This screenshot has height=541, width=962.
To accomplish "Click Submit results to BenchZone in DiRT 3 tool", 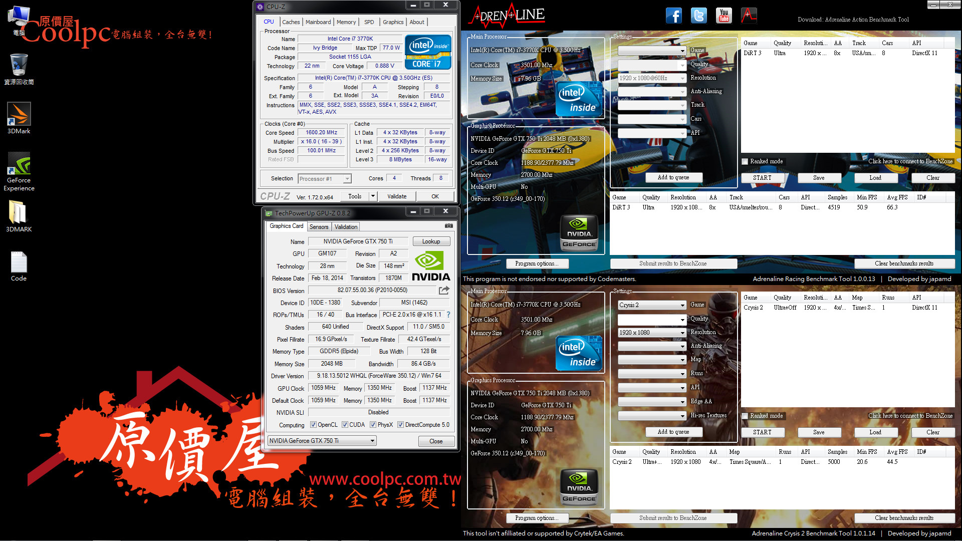I will pos(673,263).
